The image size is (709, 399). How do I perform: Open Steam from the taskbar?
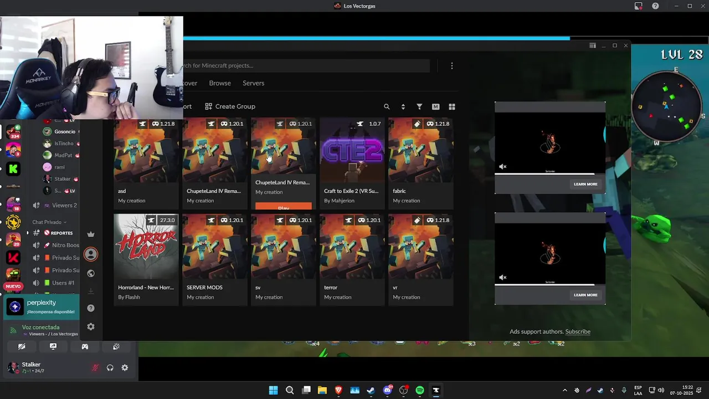[x=371, y=390]
